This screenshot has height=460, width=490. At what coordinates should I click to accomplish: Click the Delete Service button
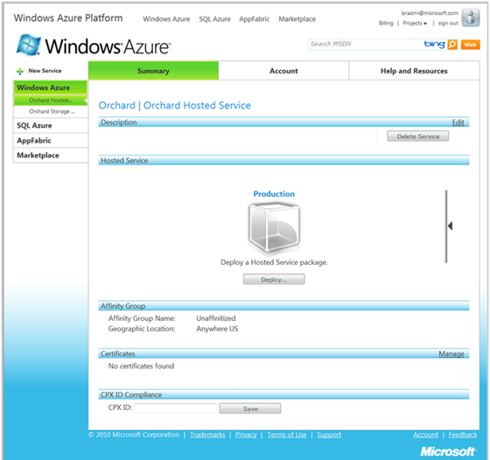point(418,136)
